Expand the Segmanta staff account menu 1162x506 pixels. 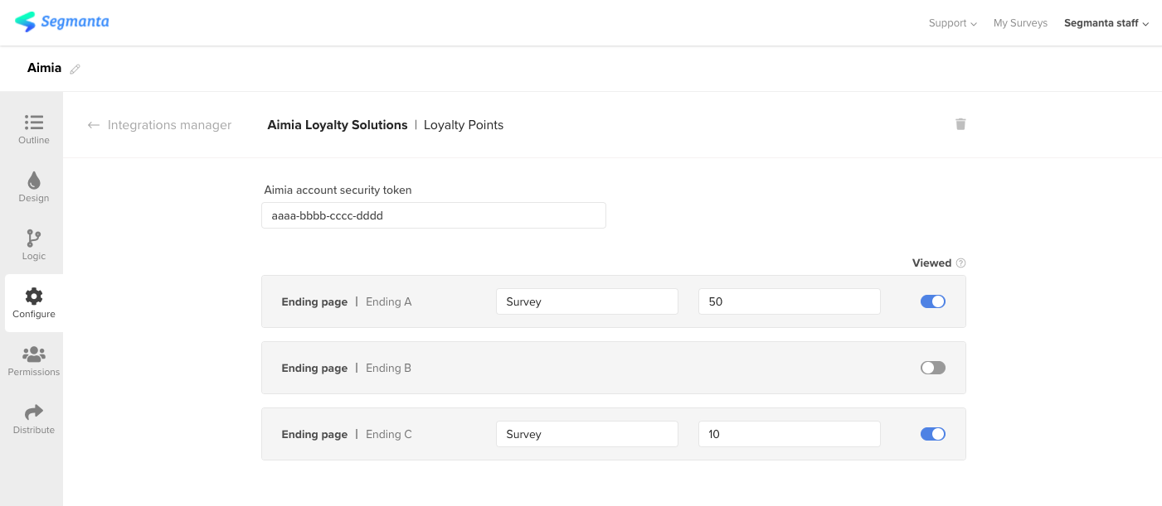pyautogui.click(x=1106, y=23)
